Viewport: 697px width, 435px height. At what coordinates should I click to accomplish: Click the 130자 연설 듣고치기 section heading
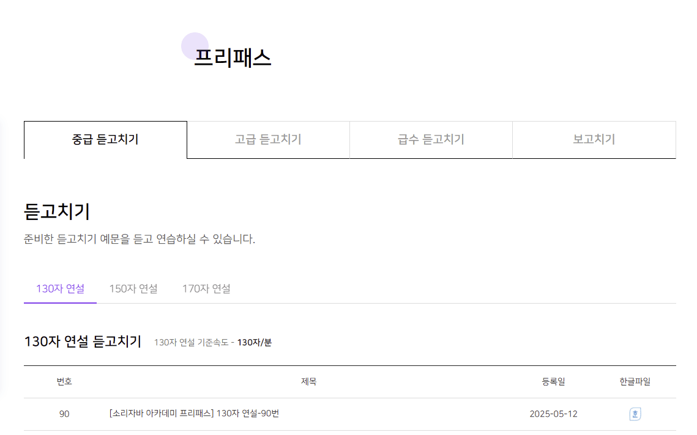point(83,342)
